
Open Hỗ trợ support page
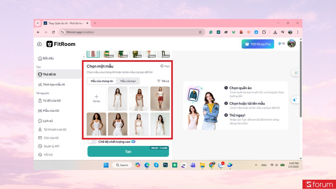(45, 155)
